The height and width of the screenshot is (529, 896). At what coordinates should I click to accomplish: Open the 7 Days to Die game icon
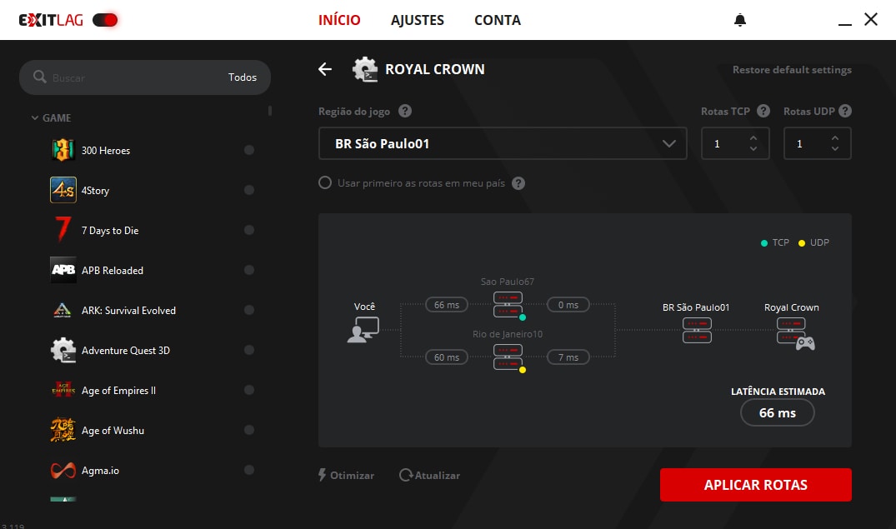tap(63, 231)
